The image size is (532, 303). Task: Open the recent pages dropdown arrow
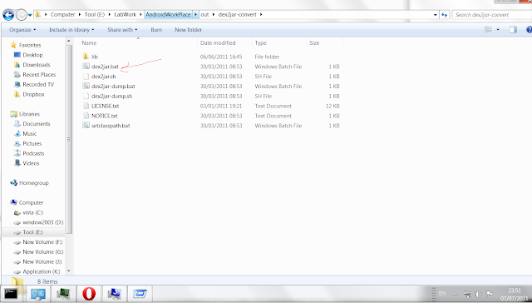[30, 15]
